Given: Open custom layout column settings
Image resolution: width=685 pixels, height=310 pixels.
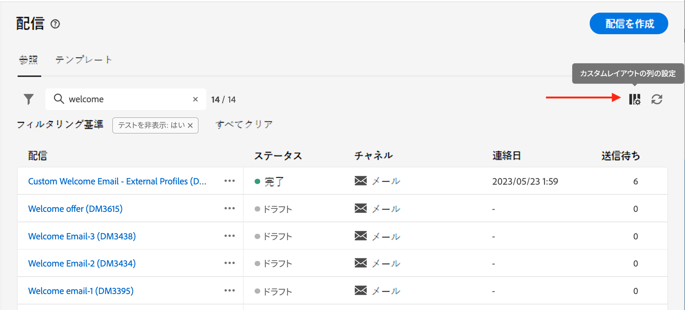Looking at the screenshot, I should [635, 99].
